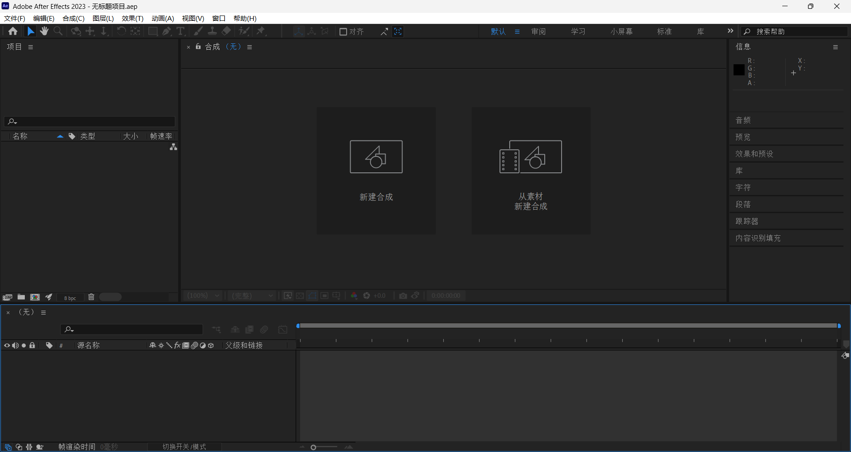Open the 信息 panel menu
The height and width of the screenshot is (452, 851).
point(835,47)
